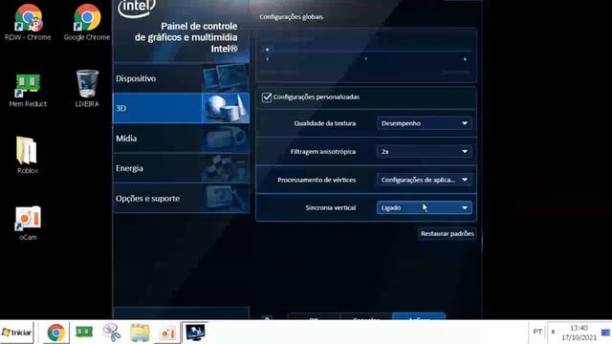The width and height of the screenshot is (612, 344).
Task: Click Restaurar padrões button
Action: [x=448, y=233]
